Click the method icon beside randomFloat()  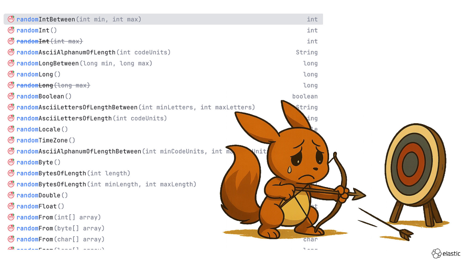(x=11, y=206)
